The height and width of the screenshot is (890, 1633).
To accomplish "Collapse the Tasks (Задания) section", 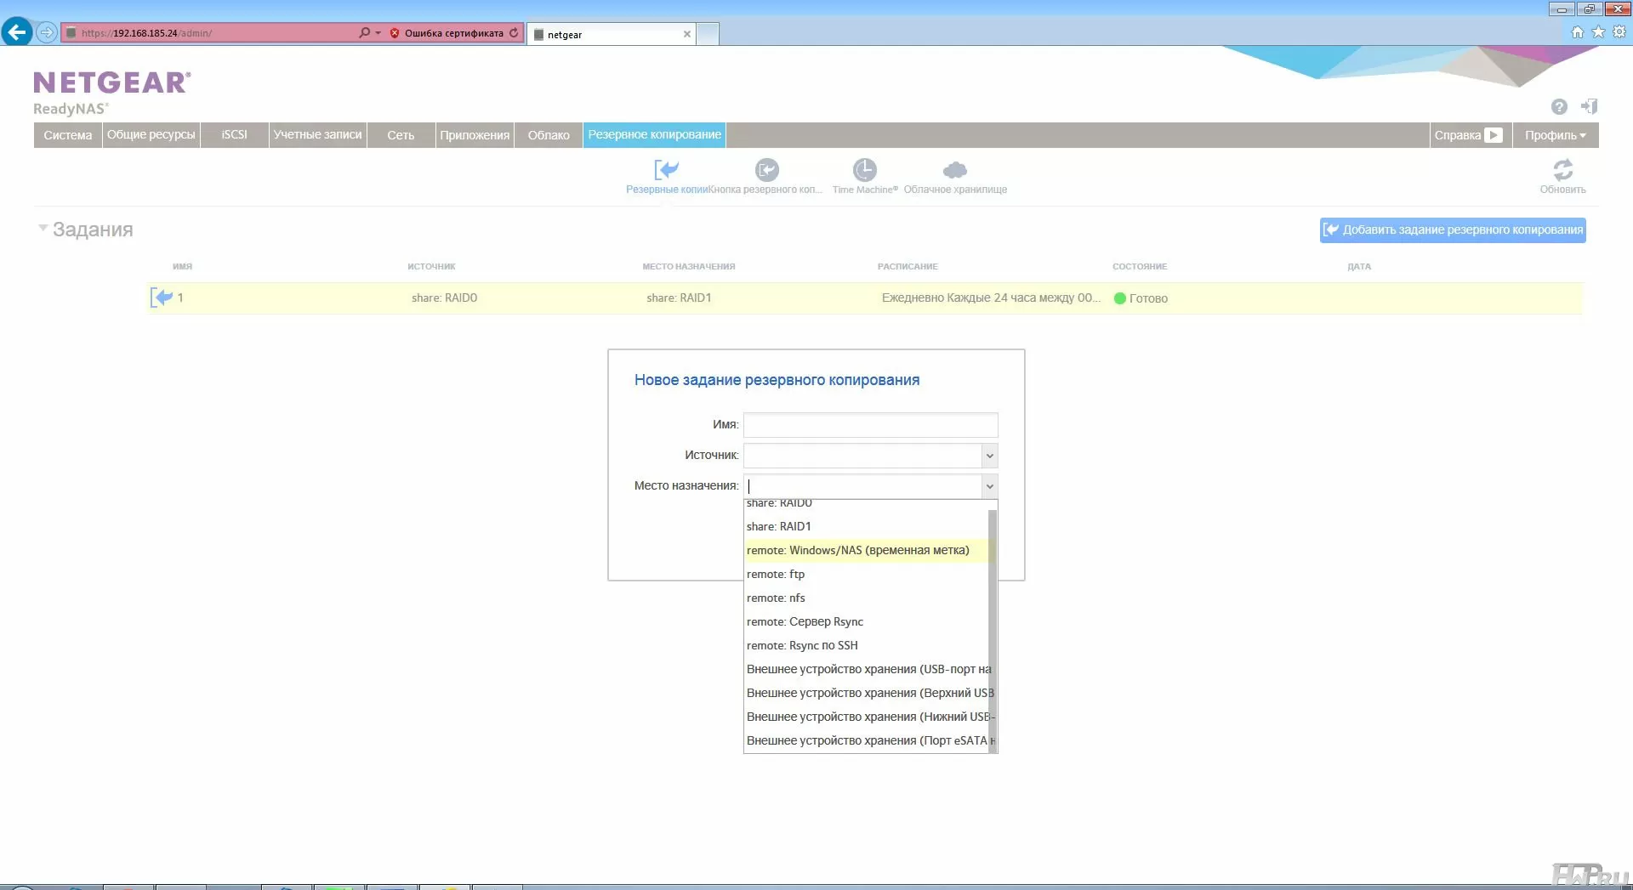I will (43, 229).
